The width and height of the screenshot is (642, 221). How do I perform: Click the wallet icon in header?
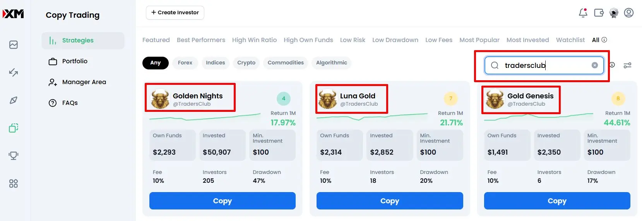(x=599, y=13)
